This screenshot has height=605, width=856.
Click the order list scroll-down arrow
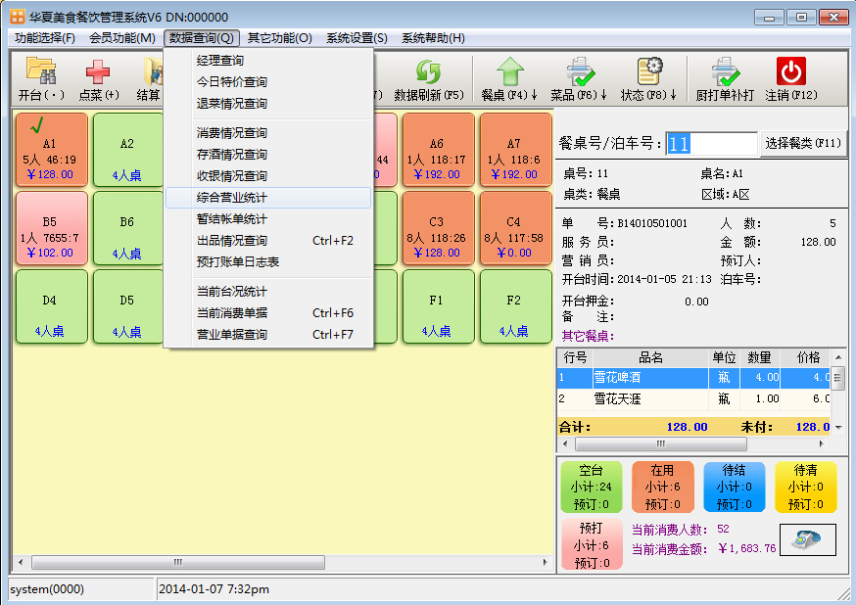pyautogui.click(x=837, y=428)
